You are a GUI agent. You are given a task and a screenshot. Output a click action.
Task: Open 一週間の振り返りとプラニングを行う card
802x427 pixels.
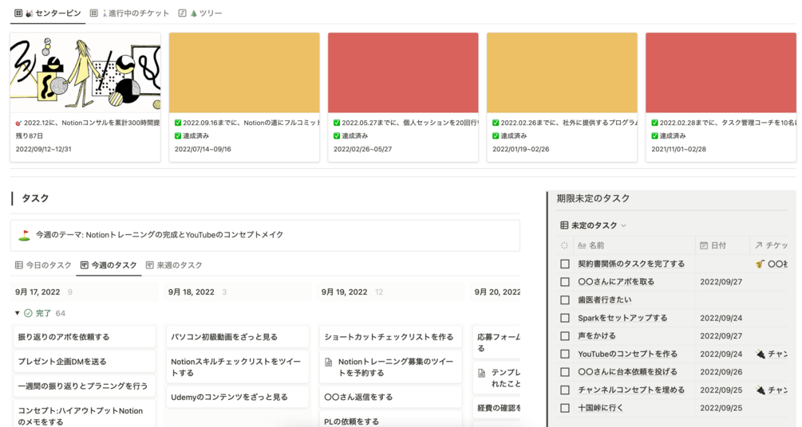click(x=85, y=386)
